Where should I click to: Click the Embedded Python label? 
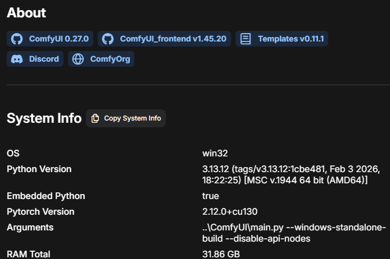46,196
